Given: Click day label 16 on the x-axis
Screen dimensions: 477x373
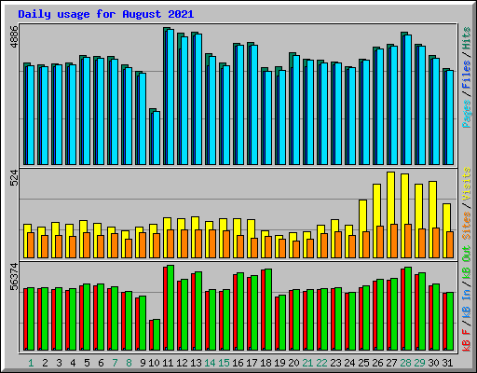Looking at the screenshot, I should click(238, 363).
